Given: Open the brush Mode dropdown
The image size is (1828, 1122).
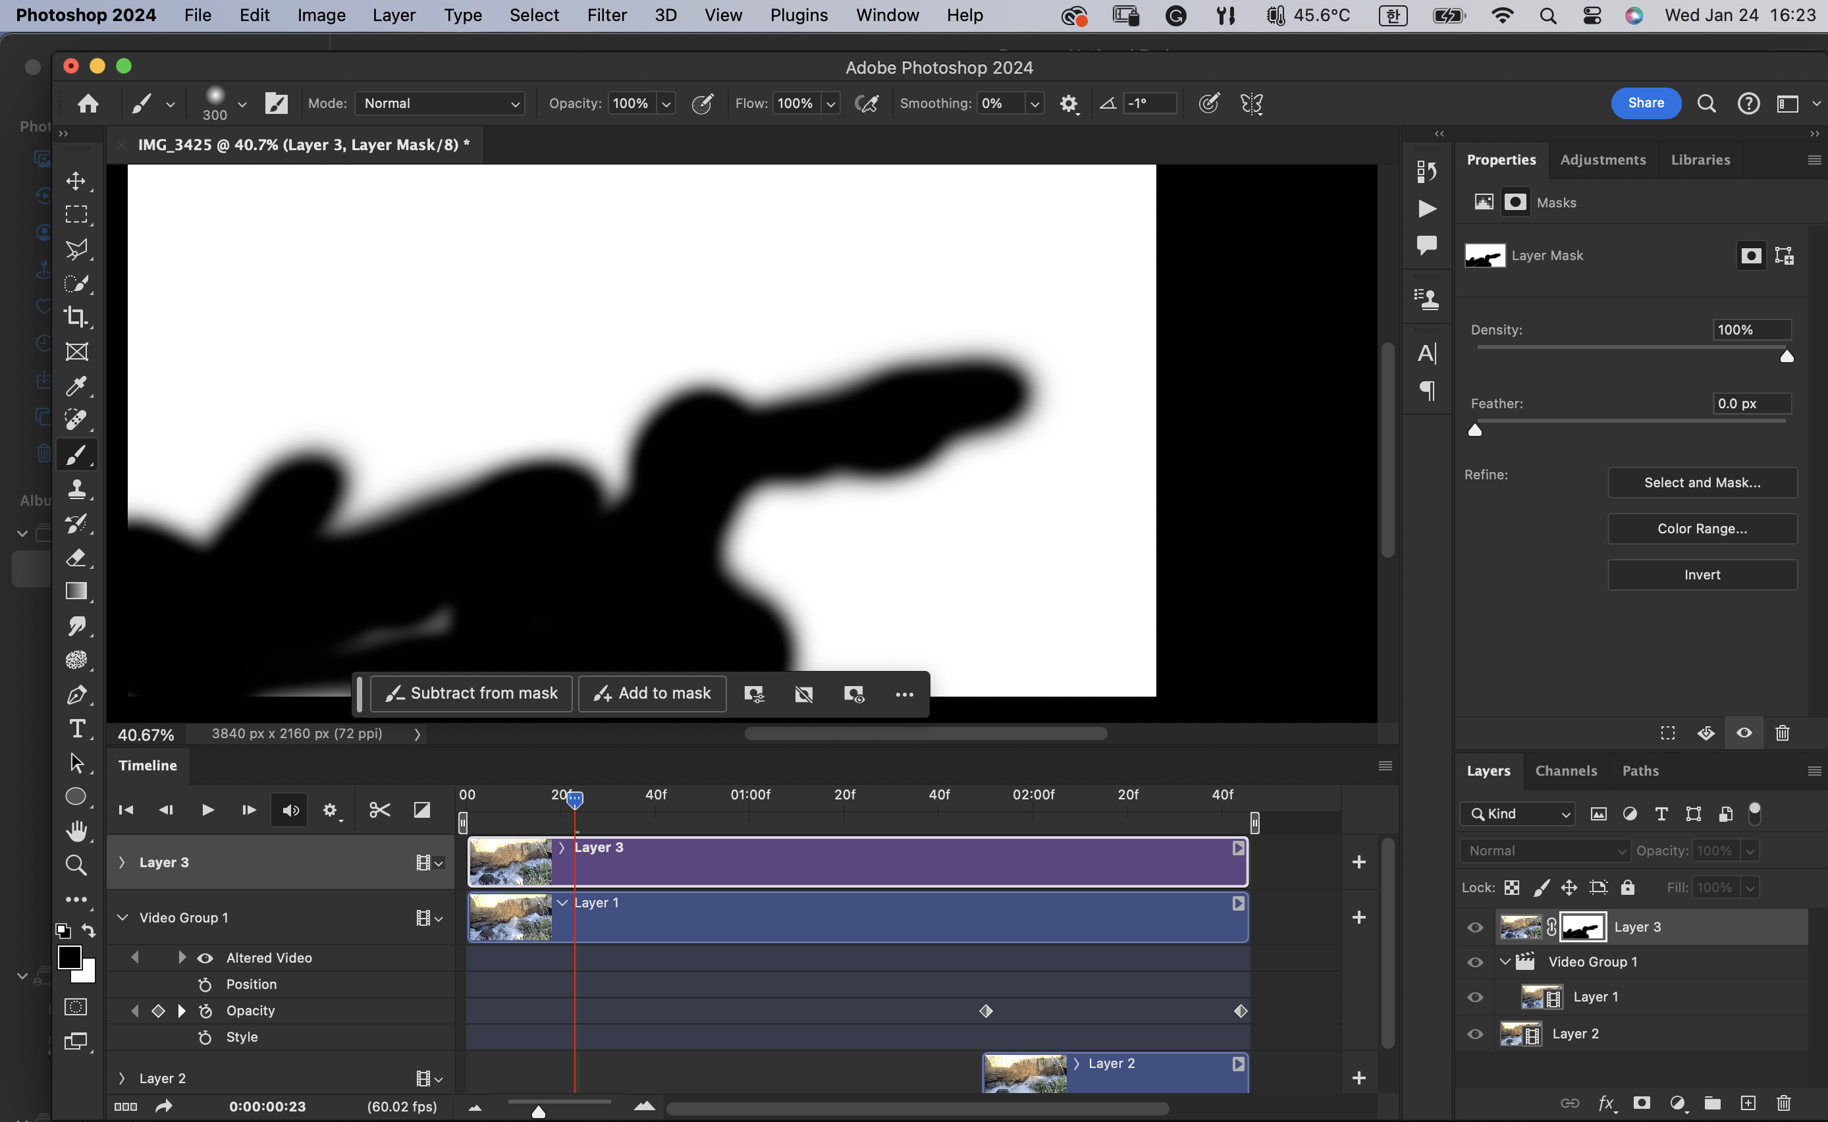Looking at the screenshot, I should pyautogui.click(x=440, y=103).
